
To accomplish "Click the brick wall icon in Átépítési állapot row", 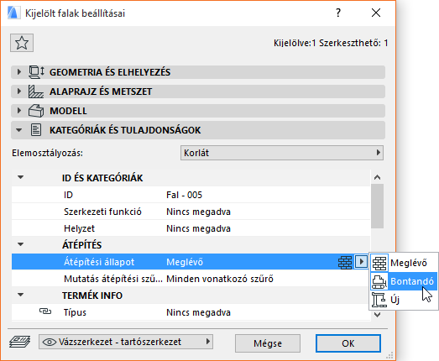I will [345, 263].
